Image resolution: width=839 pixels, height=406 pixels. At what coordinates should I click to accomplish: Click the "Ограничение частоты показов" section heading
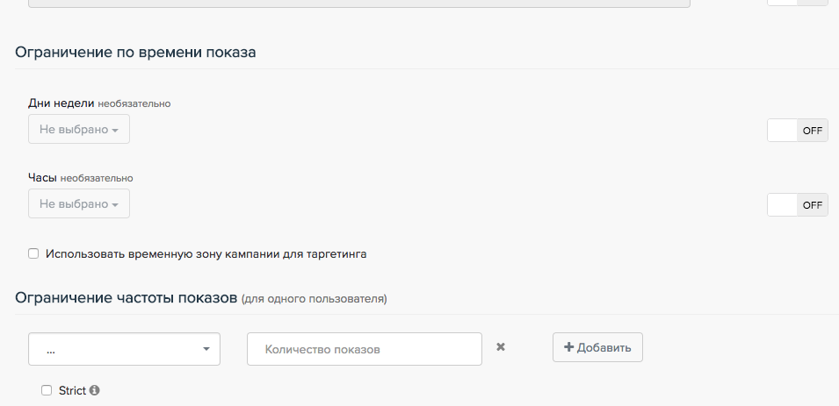pyautogui.click(x=127, y=298)
